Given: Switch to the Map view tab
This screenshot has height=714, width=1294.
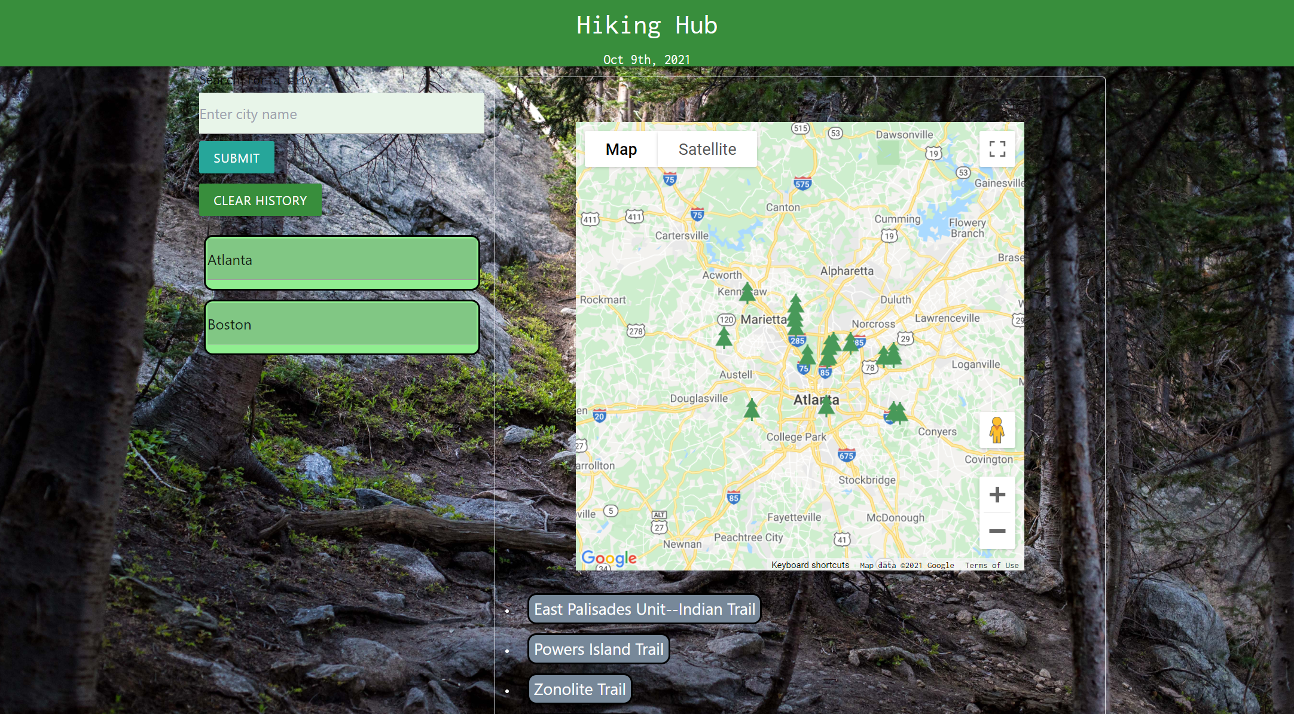Looking at the screenshot, I should tap(621, 149).
